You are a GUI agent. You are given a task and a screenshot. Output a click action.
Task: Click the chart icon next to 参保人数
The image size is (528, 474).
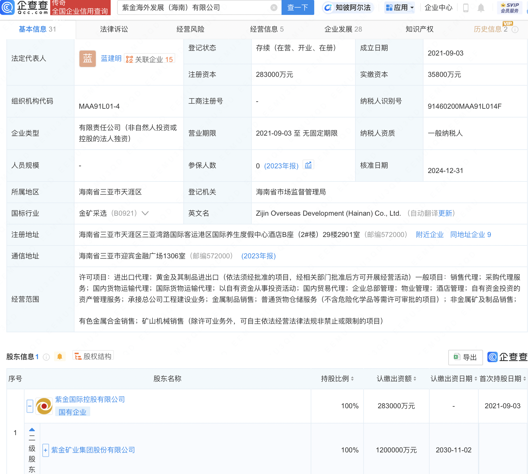(x=308, y=165)
